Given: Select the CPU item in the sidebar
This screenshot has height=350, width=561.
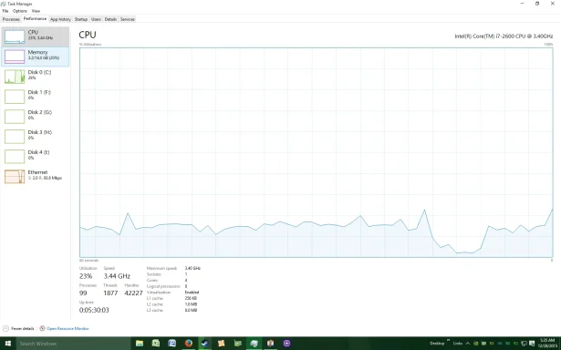Looking at the screenshot, I should pyautogui.click(x=35, y=36).
